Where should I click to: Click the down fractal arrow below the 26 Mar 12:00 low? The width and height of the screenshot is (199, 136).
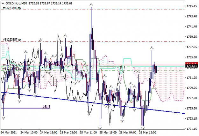pyautogui.click(x=143, y=128)
